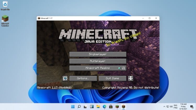Open Microsoft Store from the taskbar
Image resolution: width=196 pixels, height=110 pixels.
pyautogui.click(x=111, y=107)
